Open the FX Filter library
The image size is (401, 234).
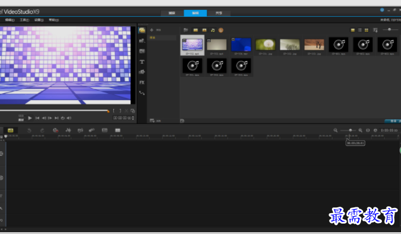tap(142, 82)
